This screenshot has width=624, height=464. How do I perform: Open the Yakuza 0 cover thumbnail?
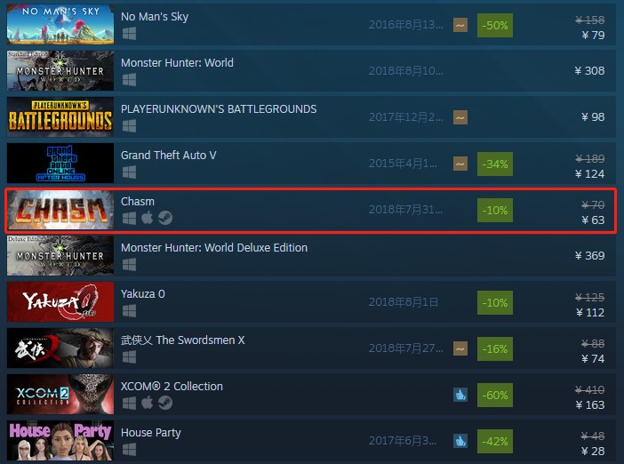(x=60, y=302)
